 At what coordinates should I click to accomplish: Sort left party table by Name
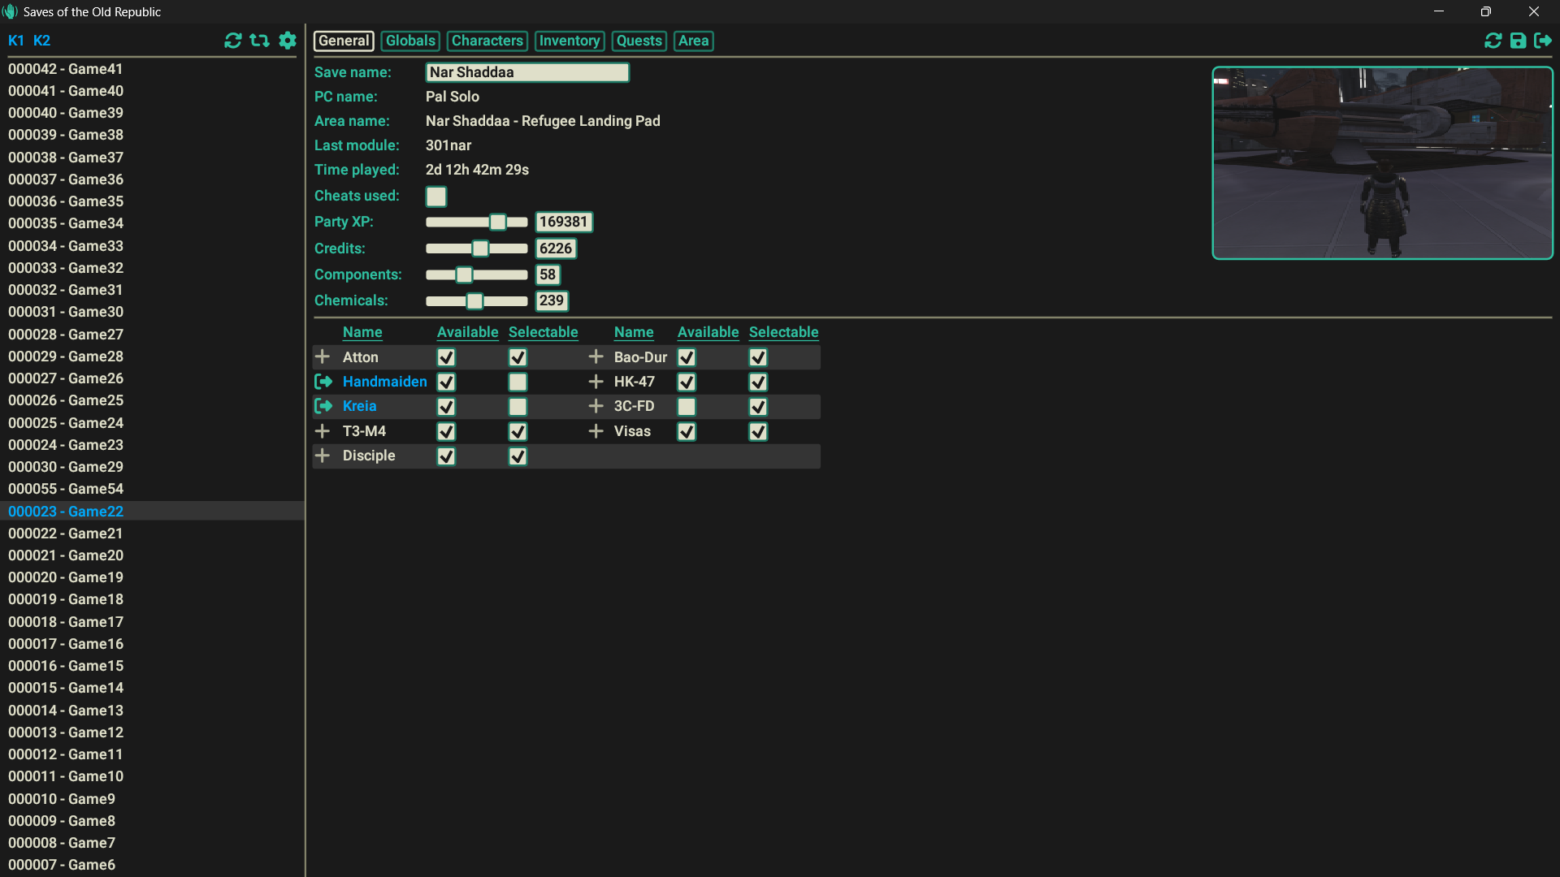[x=362, y=332]
